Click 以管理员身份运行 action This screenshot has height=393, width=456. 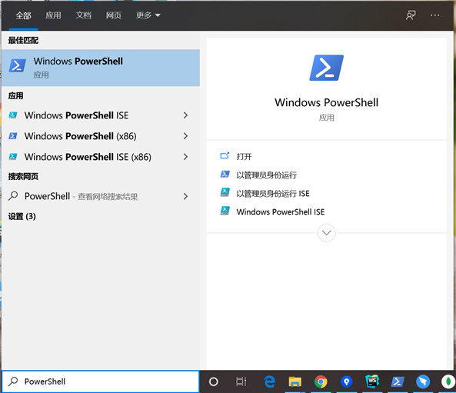pyautogui.click(x=266, y=175)
